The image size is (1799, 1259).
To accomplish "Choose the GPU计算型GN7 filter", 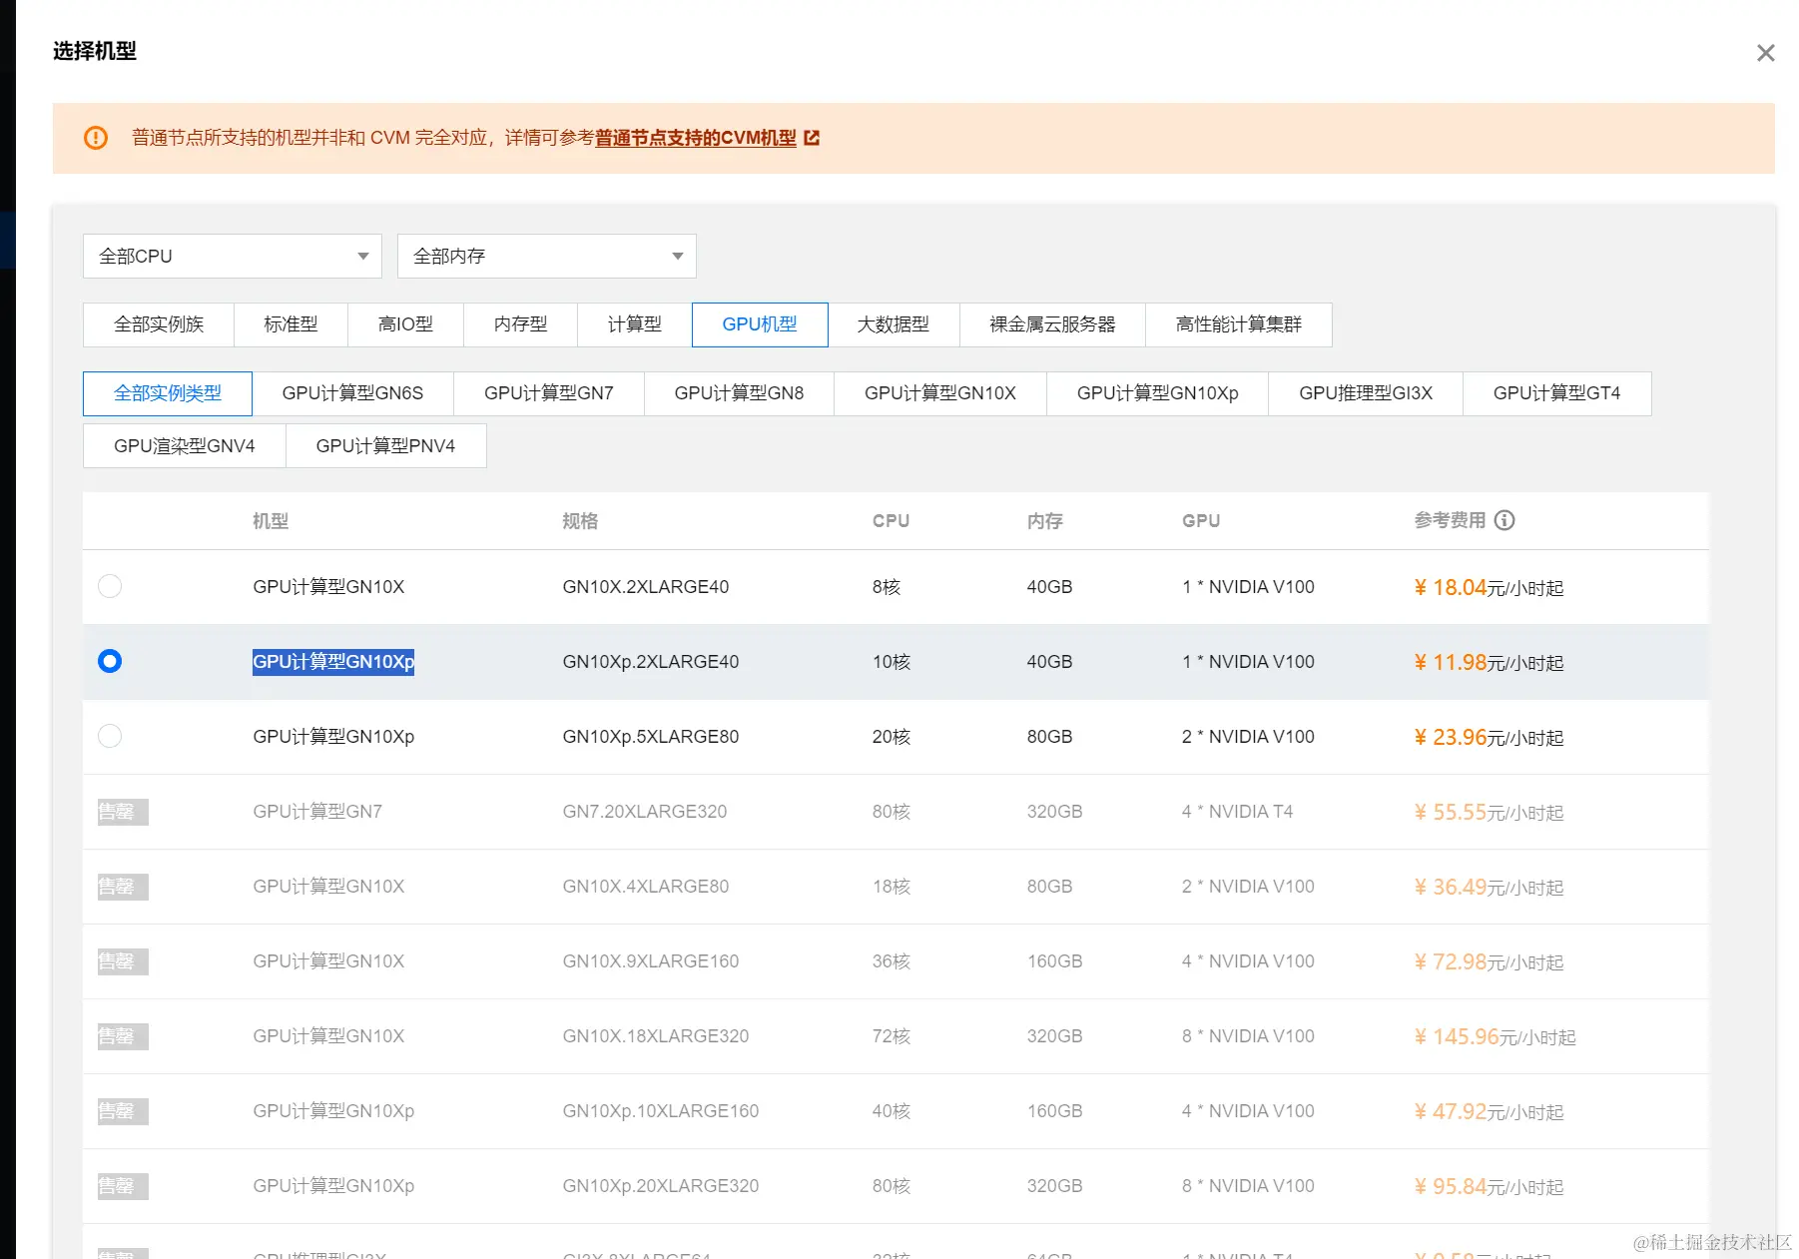I will point(549,393).
